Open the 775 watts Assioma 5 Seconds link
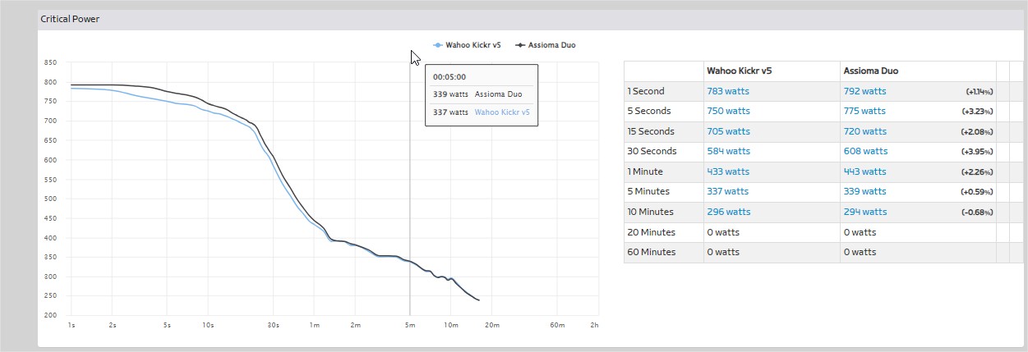The height and width of the screenshot is (352, 1028). tap(864, 111)
